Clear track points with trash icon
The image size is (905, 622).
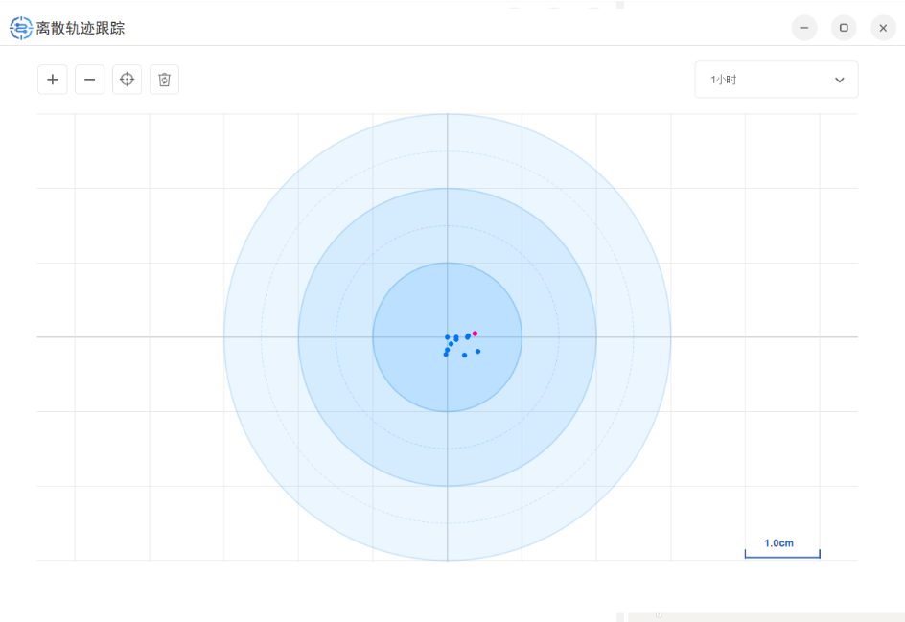pos(164,80)
